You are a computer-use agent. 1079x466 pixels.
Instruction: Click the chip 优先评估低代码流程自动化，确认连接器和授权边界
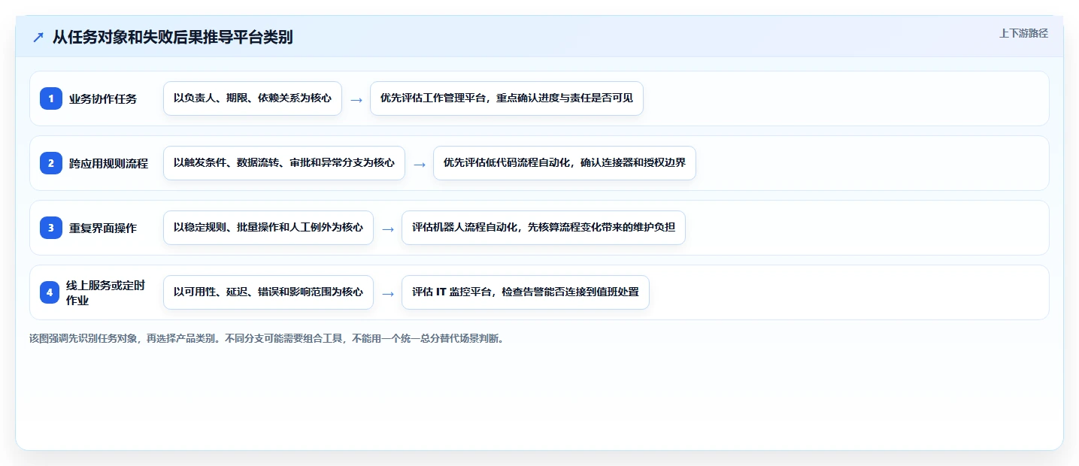coord(565,163)
